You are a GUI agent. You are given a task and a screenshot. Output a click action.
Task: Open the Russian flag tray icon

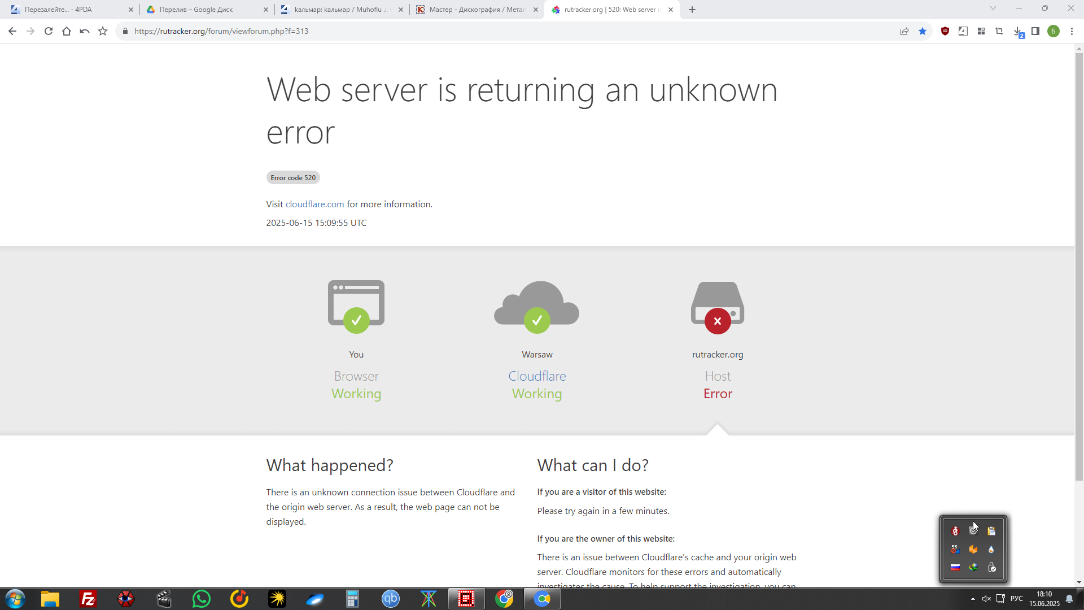tap(955, 567)
